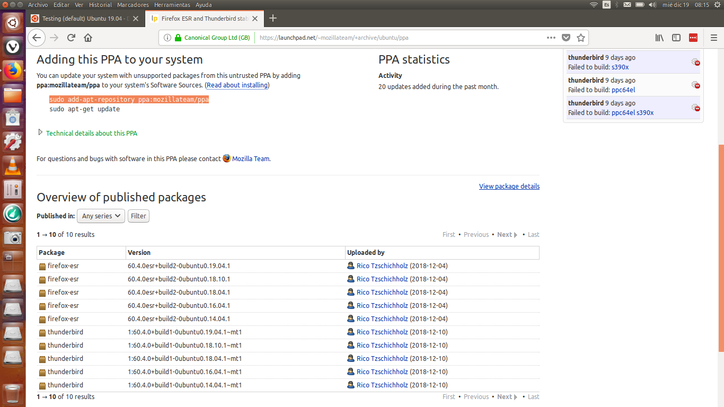Open the Any series dropdown
Screen dimensions: 724x407
[101, 216]
